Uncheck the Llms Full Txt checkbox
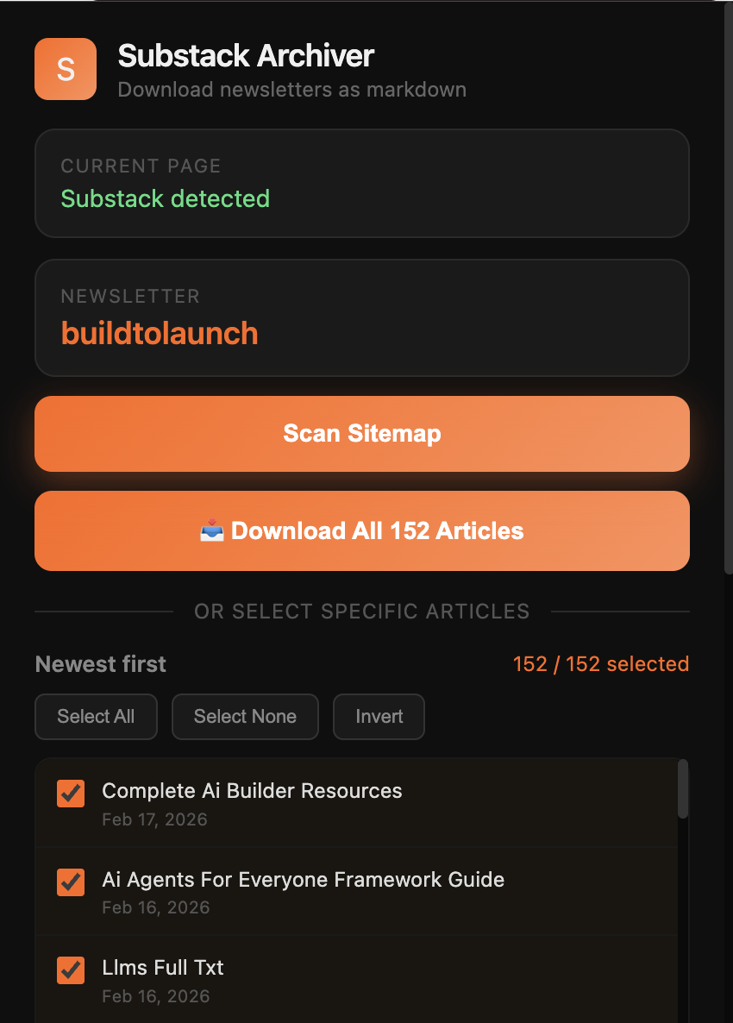The height and width of the screenshot is (1023, 733). (71, 970)
